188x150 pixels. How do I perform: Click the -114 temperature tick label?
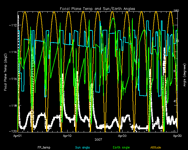[12, 52]
